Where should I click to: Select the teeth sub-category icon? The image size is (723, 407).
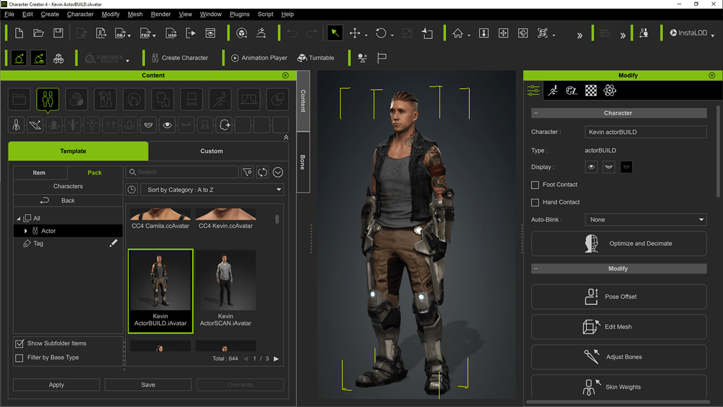(x=148, y=125)
